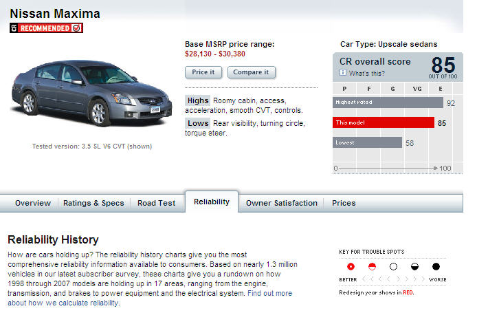The width and height of the screenshot is (477, 324).
Task: Click the half-black circle trouble symbol
Action: coord(414,266)
